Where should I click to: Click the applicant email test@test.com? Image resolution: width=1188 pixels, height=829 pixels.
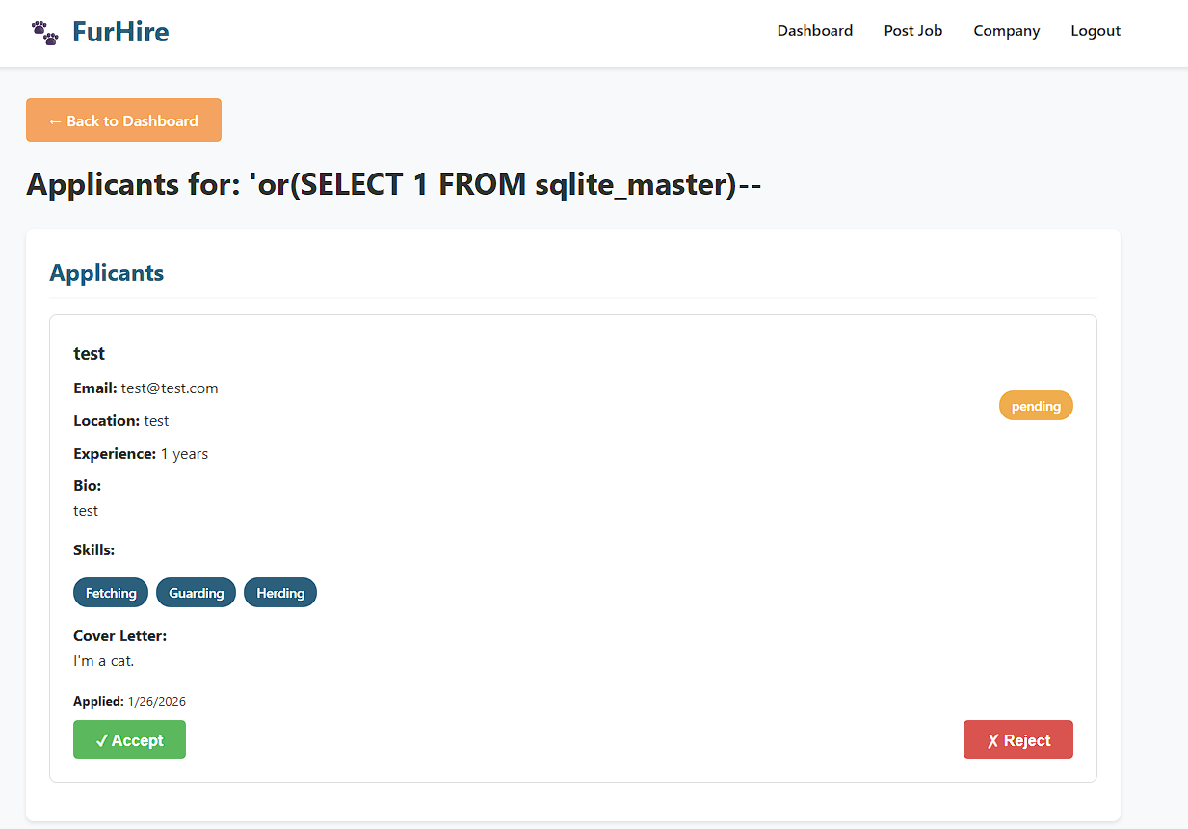click(170, 388)
